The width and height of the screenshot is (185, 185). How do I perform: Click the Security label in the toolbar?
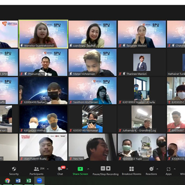14,174
